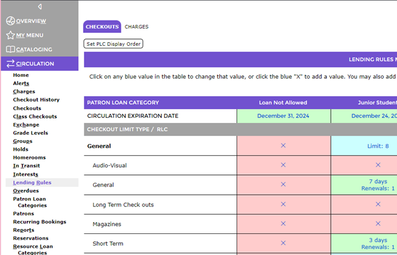Open Class Checkouts
The image size is (397, 255).
click(x=35, y=117)
